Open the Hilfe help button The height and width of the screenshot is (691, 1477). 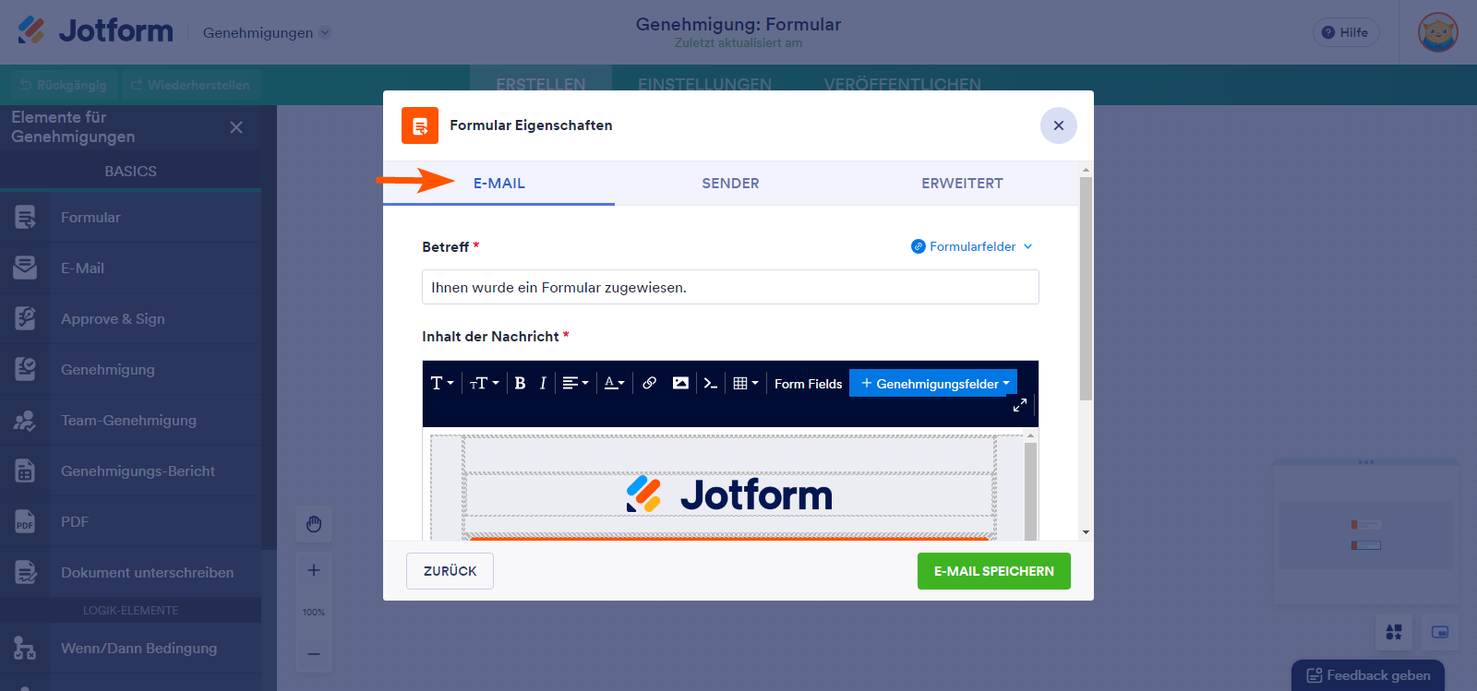[1346, 32]
